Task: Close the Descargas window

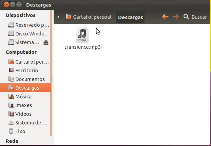Action: pyautogui.click(x=6, y=5)
